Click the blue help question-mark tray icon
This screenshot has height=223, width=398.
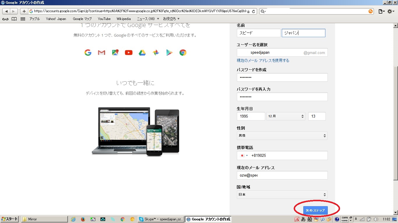click(337, 219)
